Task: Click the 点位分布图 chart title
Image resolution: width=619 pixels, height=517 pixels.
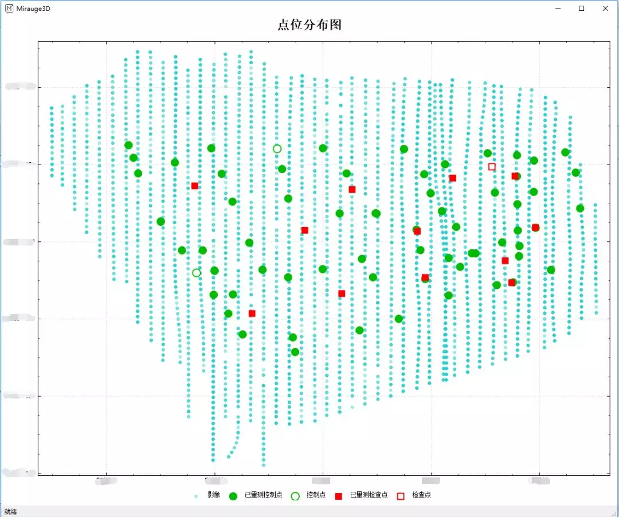Action: 309,25
